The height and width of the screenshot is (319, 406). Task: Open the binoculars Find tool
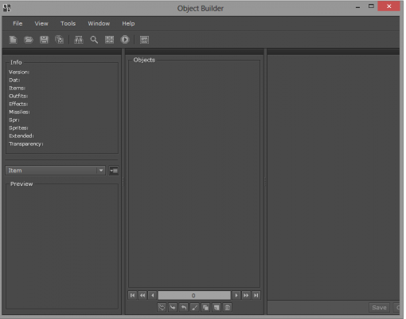point(79,40)
